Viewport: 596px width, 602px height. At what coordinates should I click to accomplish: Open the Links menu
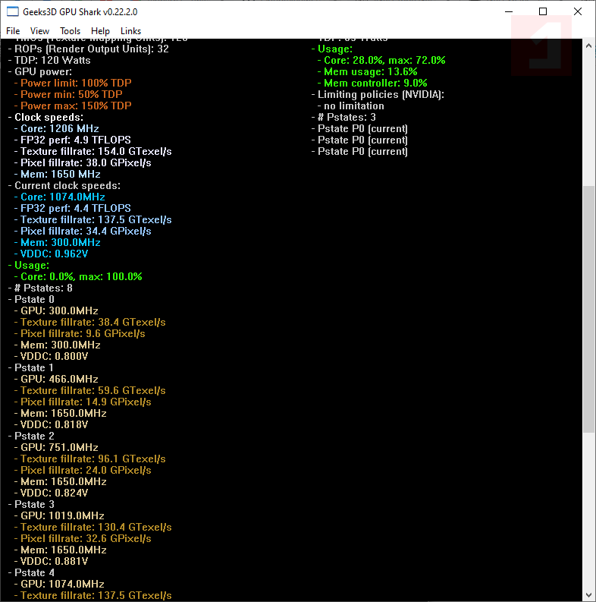[130, 31]
